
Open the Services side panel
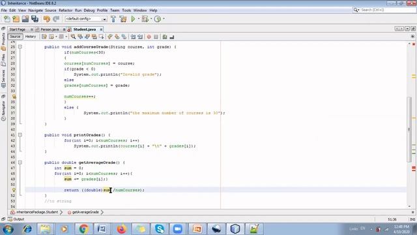pyautogui.click(x=3, y=78)
